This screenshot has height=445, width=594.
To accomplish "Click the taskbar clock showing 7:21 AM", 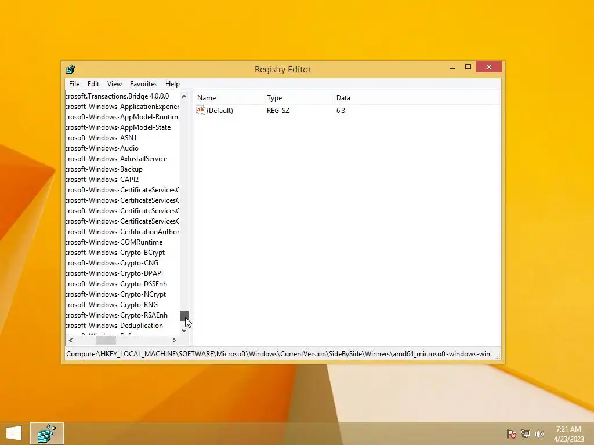I will pos(568,434).
